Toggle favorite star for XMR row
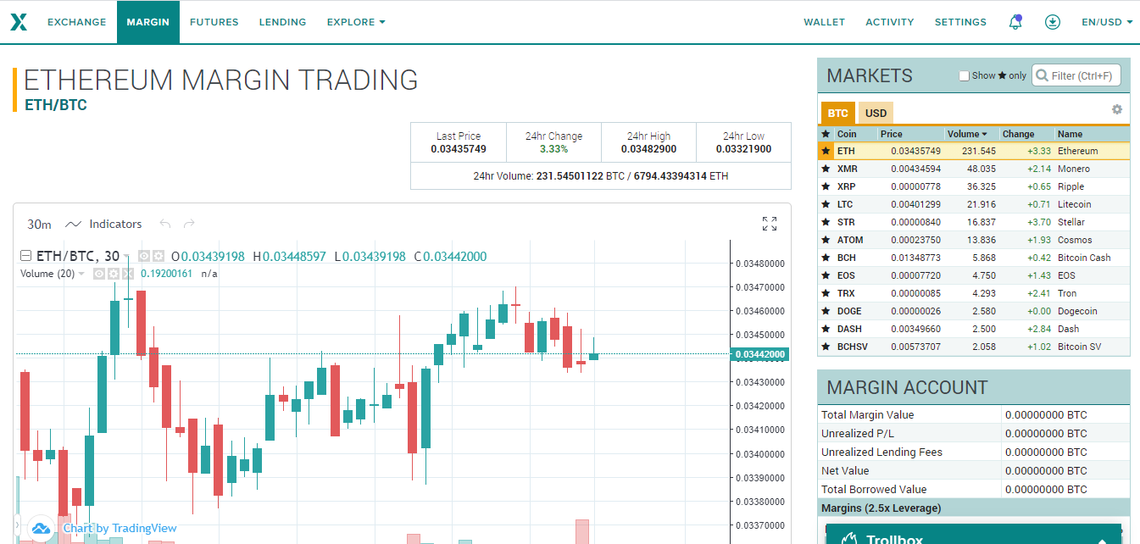This screenshot has width=1140, height=544. click(826, 169)
